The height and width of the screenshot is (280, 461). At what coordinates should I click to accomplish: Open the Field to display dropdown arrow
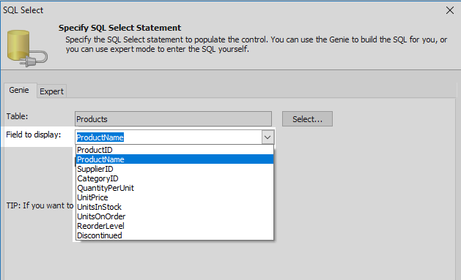[268, 137]
